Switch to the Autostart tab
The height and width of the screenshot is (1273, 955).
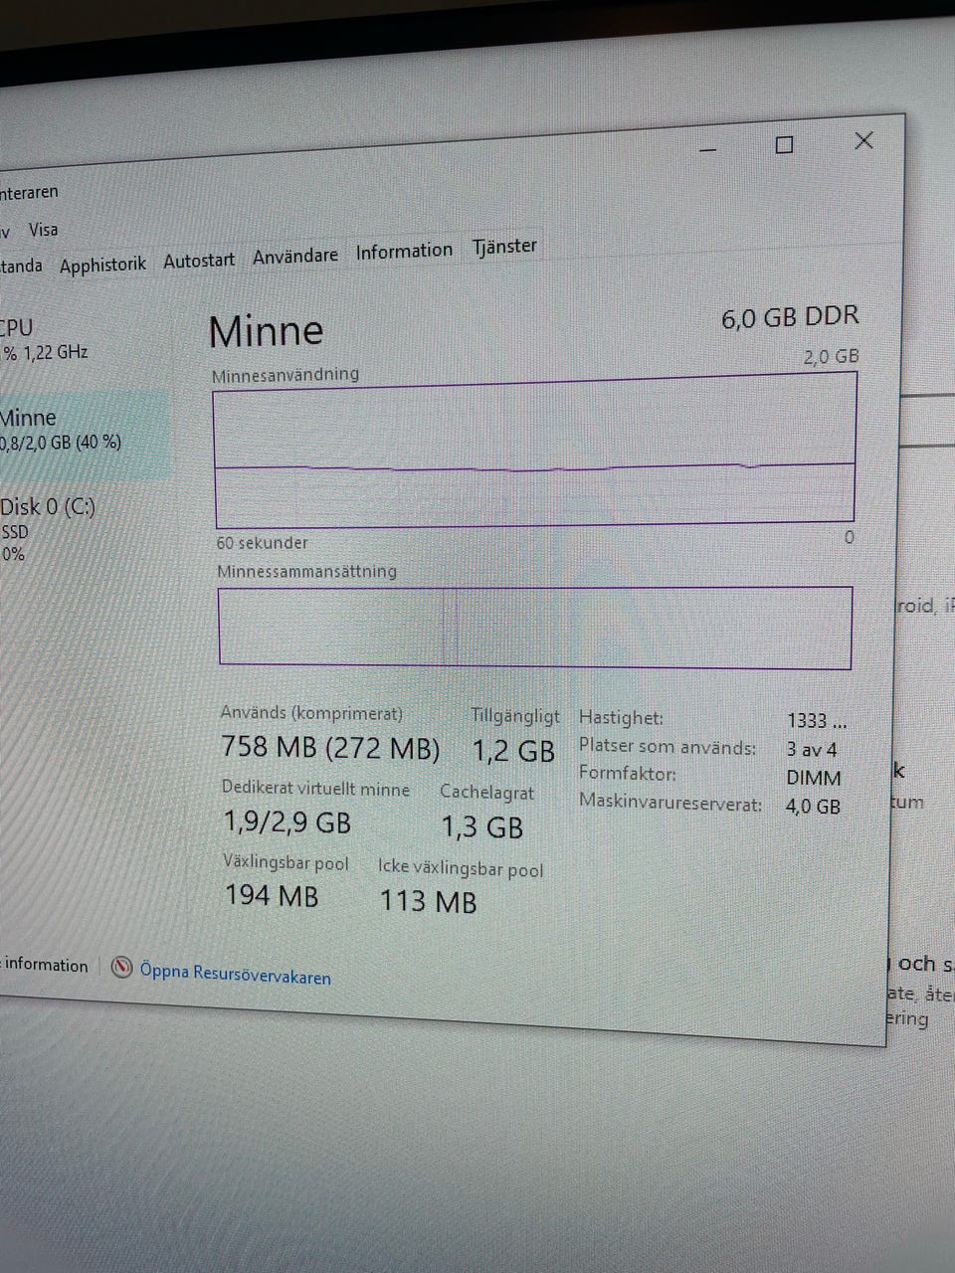click(199, 261)
